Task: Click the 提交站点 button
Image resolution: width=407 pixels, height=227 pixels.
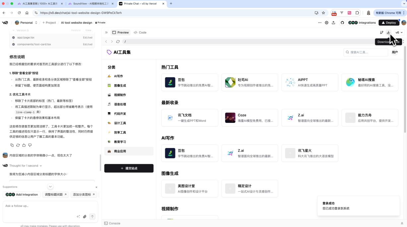Action: coord(129,168)
